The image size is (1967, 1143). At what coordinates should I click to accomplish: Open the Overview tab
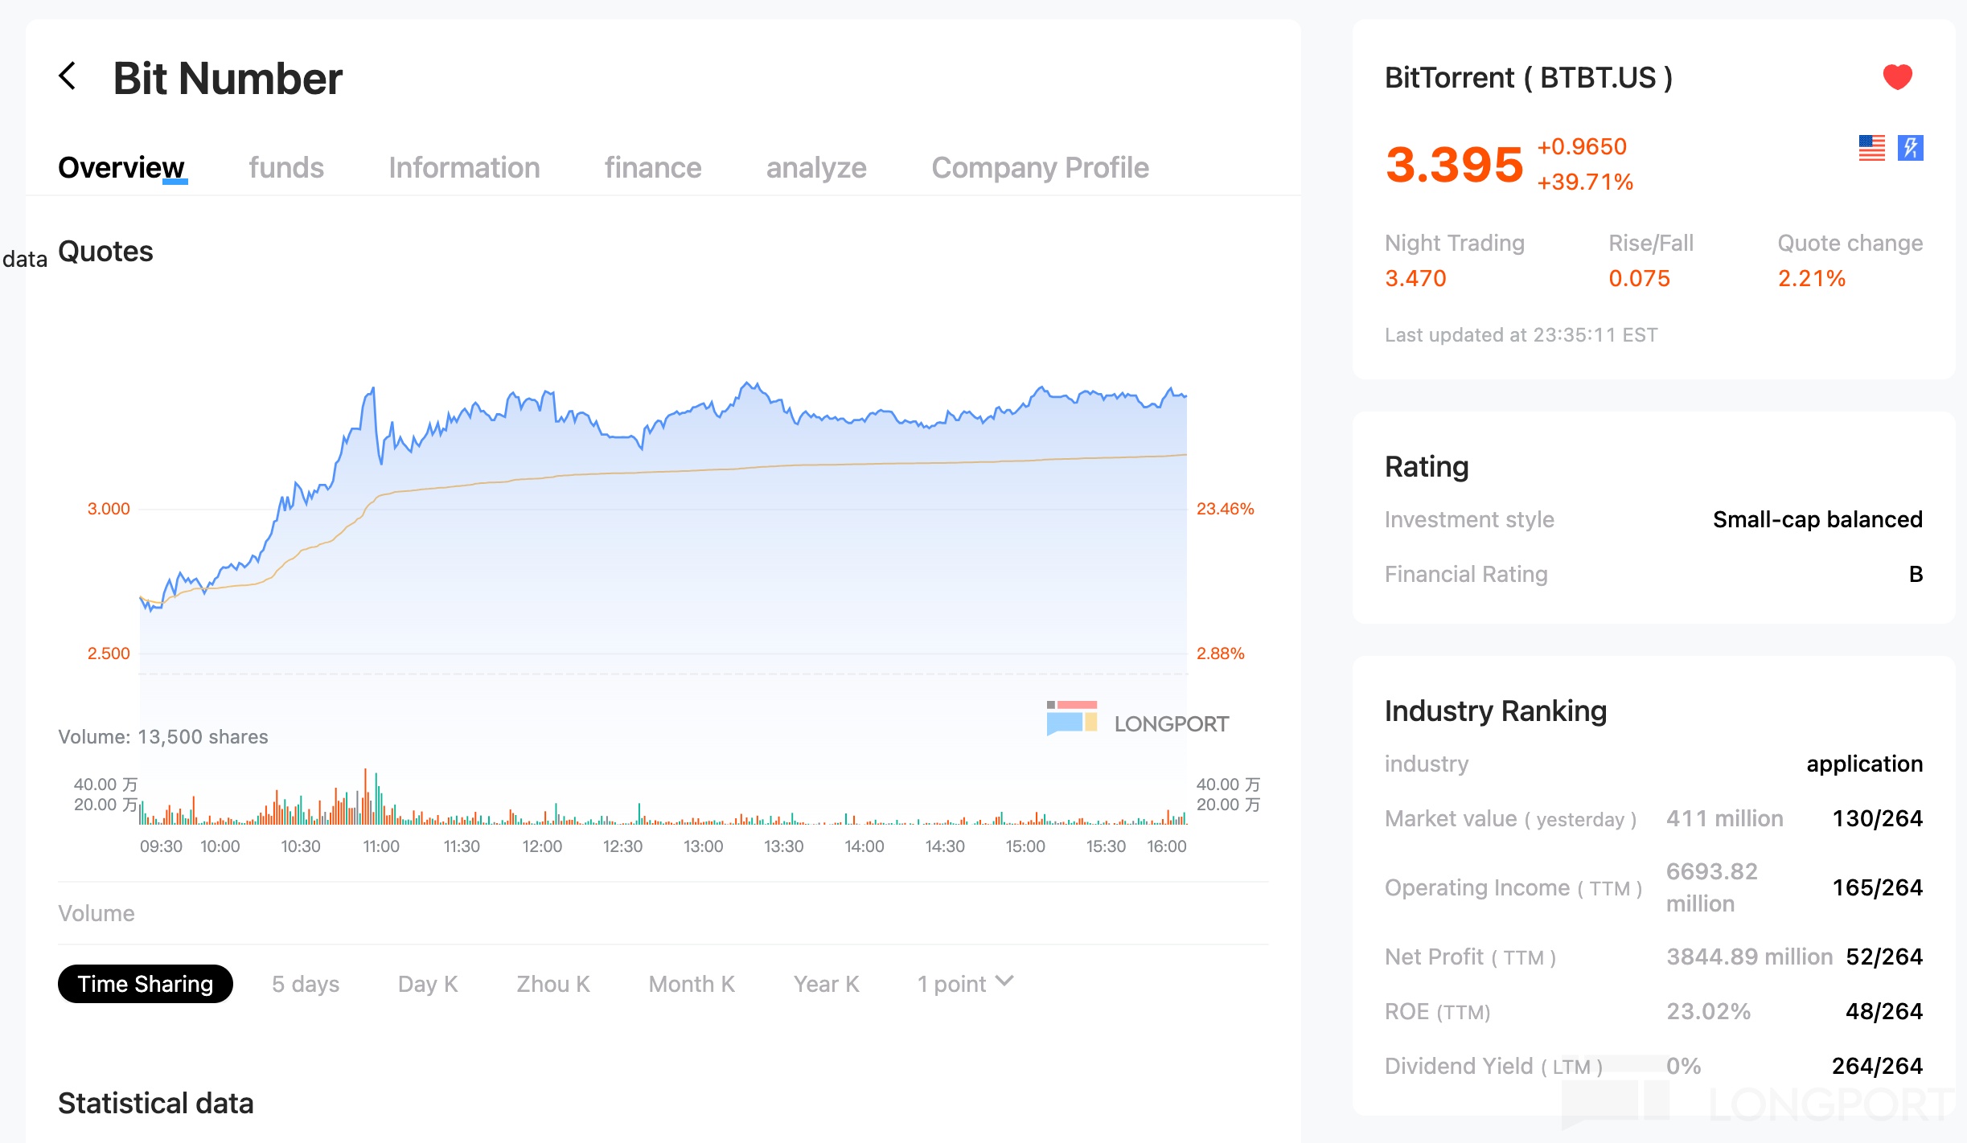point(121,167)
